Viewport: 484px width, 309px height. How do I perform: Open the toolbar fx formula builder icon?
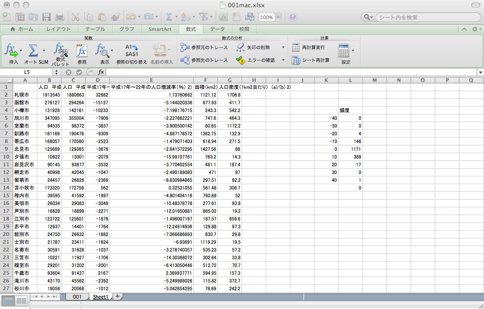coord(223,17)
